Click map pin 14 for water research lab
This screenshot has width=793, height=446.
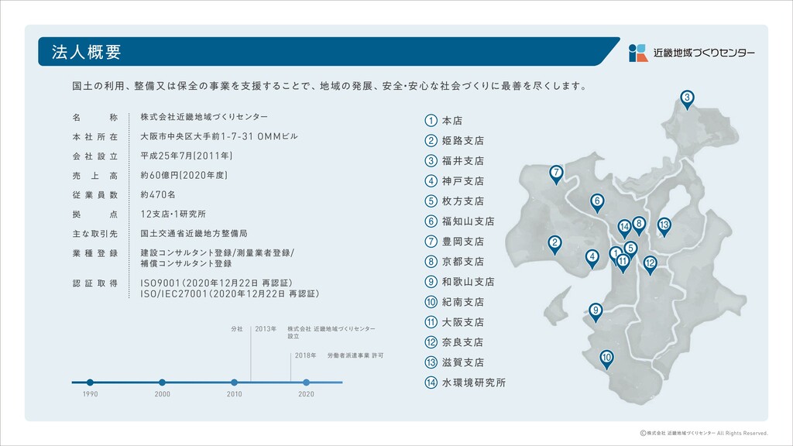[x=625, y=228]
